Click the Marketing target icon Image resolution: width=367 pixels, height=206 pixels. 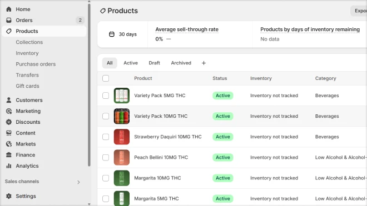(x=9, y=111)
